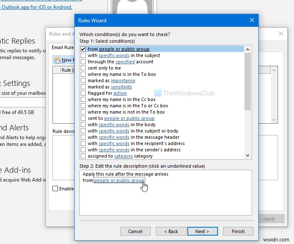Click 'specific words' link in recipient's address row
The height and width of the screenshot is (244, 294).
(x=114, y=143)
